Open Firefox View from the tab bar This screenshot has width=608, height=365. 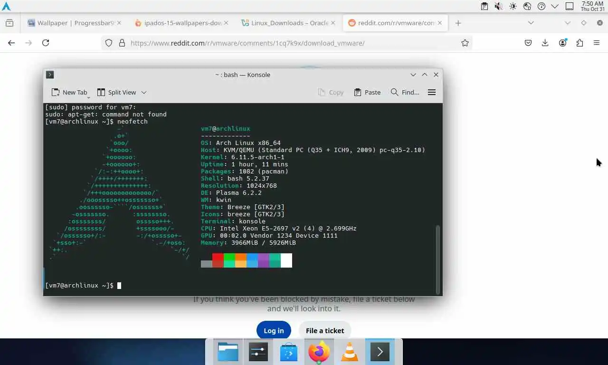coord(9,23)
